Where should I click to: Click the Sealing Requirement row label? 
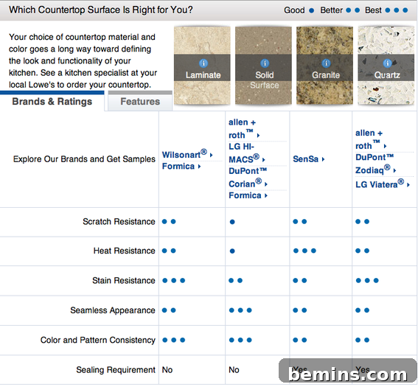(x=116, y=369)
